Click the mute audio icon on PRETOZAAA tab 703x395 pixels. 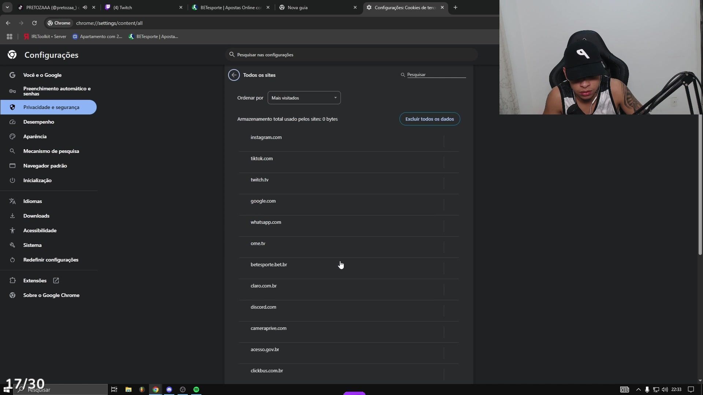coord(85,7)
